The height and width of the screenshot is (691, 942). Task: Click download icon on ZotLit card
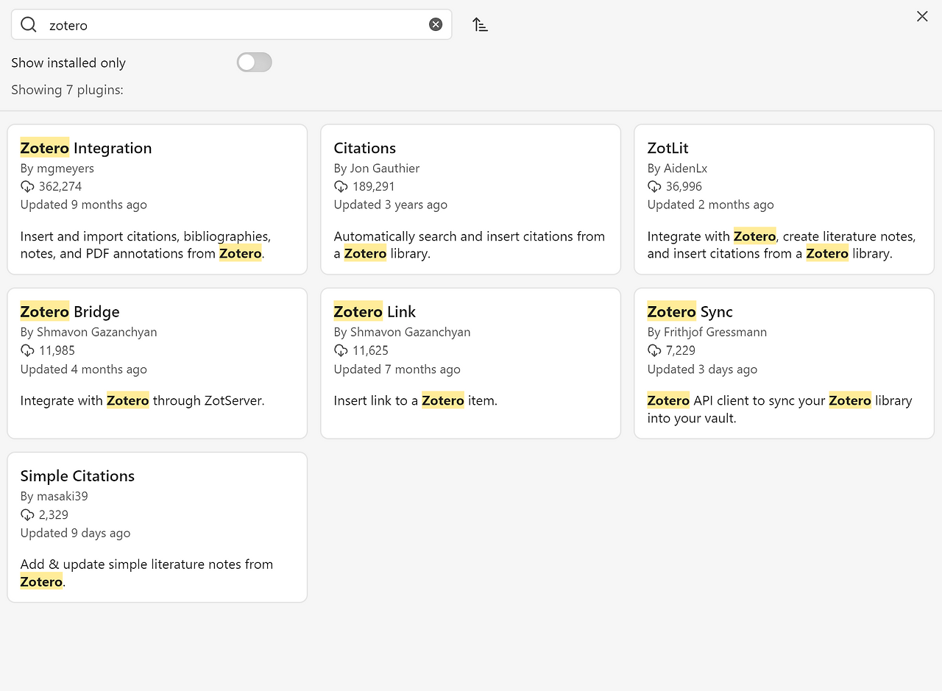coord(654,187)
